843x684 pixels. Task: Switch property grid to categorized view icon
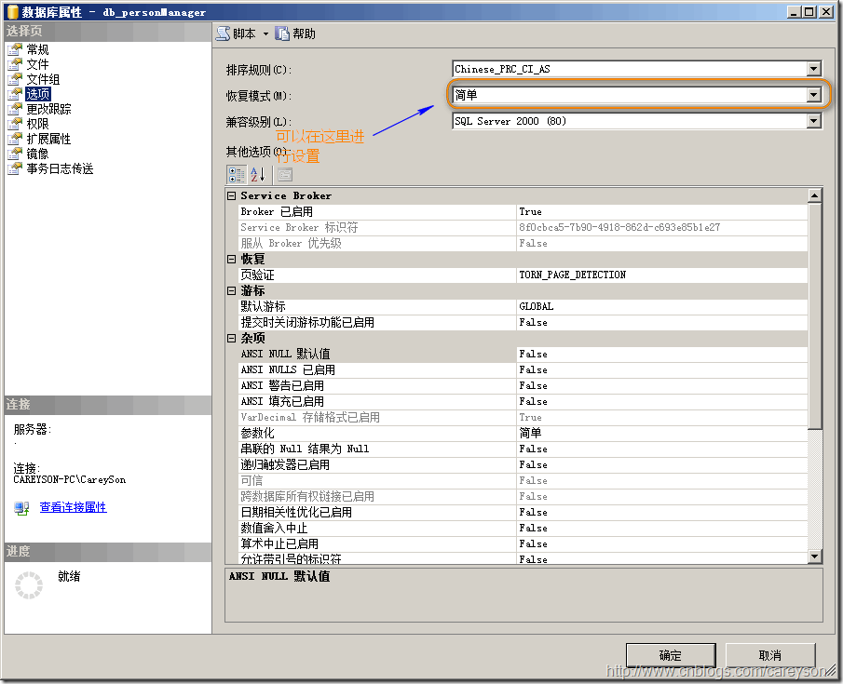(237, 174)
